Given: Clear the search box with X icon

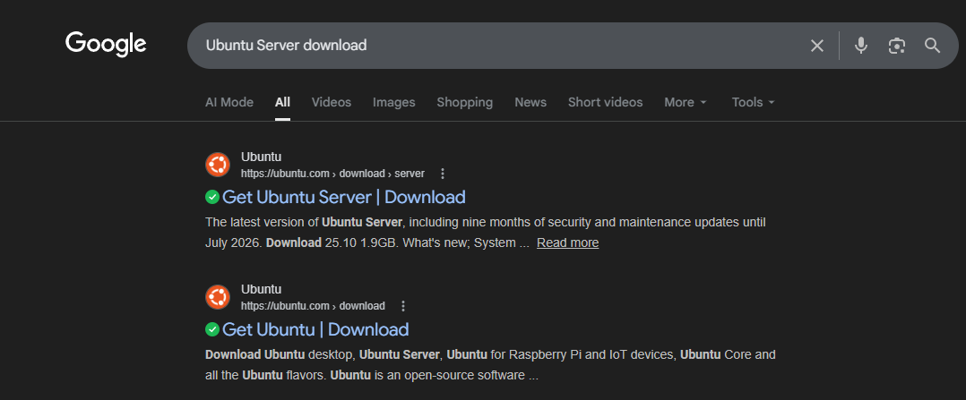Looking at the screenshot, I should click(x=817, y=46).
